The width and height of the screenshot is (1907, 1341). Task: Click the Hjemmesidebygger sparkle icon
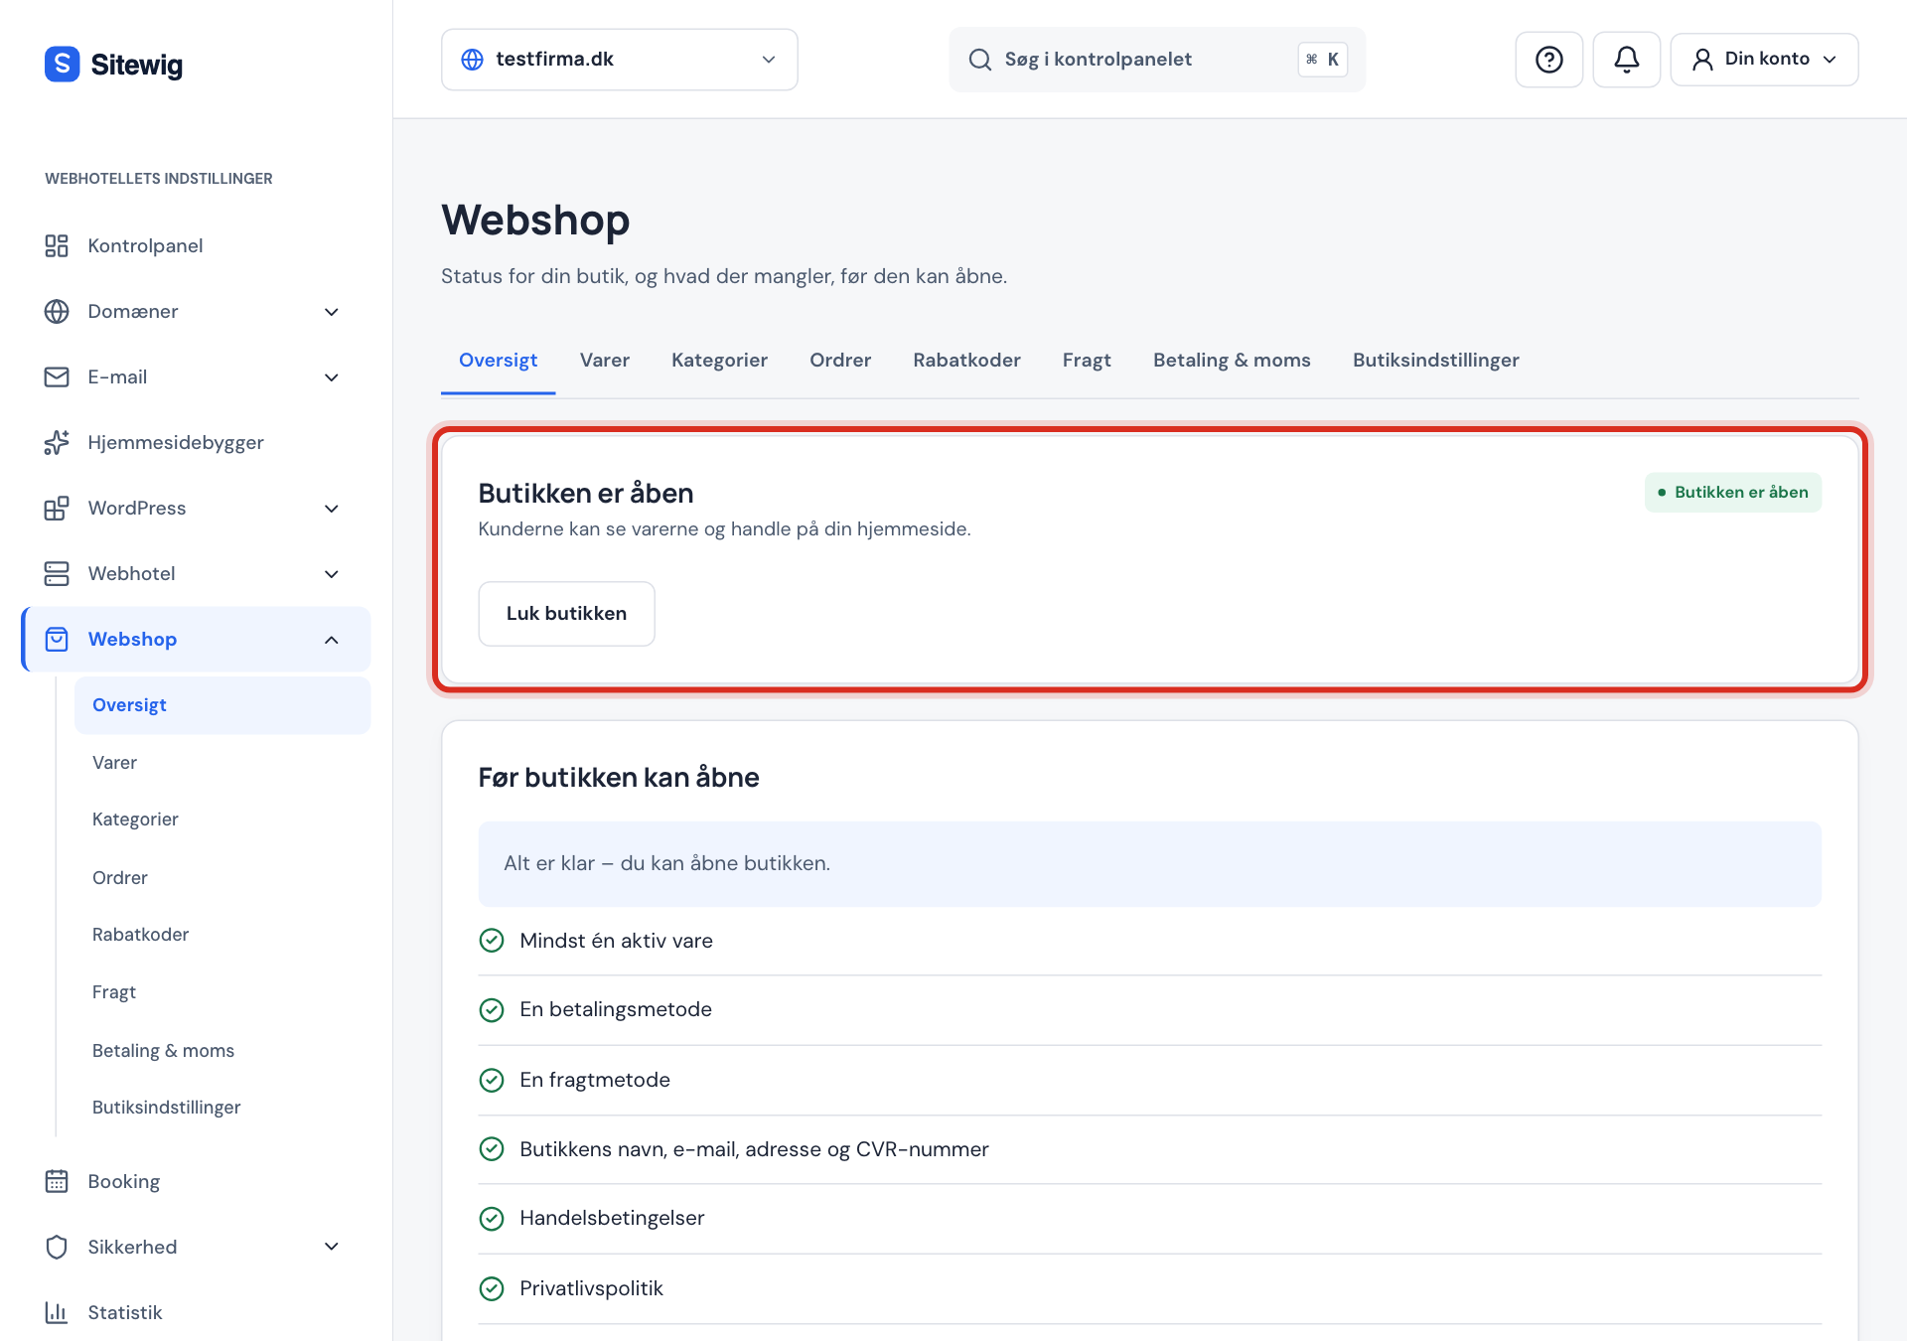57,442
